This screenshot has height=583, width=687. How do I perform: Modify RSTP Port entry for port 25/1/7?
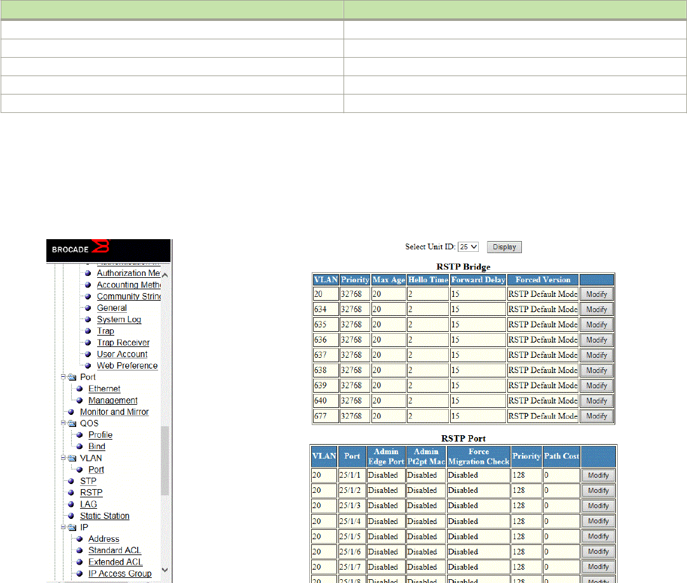[599, 567]
